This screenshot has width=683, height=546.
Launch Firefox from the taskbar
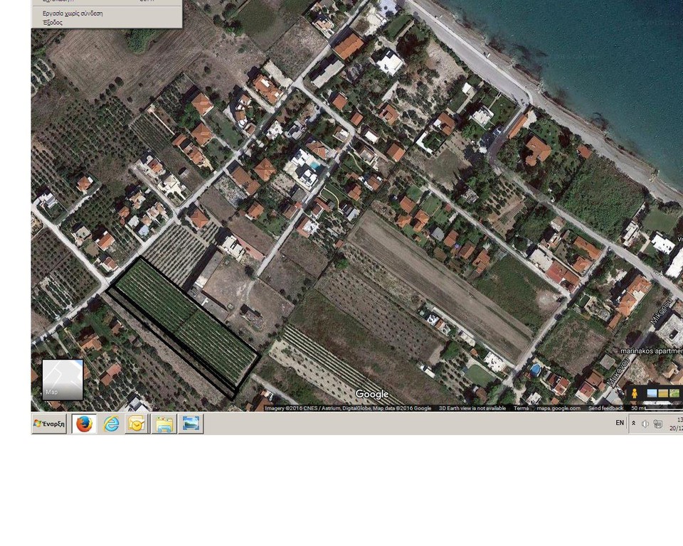click(x=84, y=424)
